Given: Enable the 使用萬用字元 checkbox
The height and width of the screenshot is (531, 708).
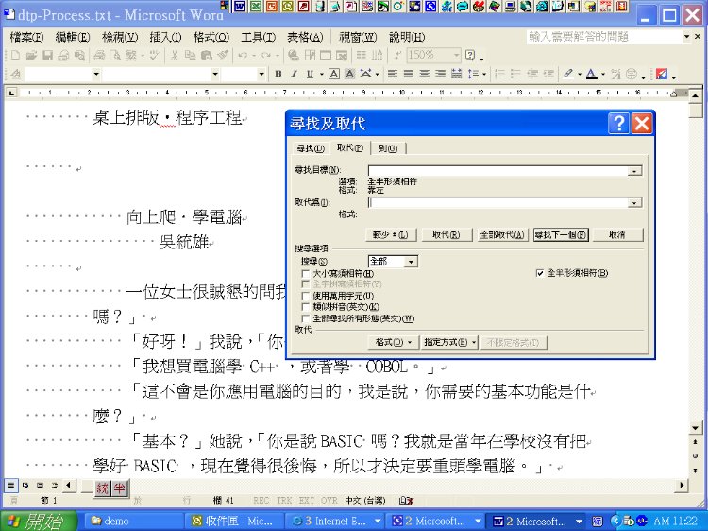Looking at the screenshot, I should click(305, 296).
